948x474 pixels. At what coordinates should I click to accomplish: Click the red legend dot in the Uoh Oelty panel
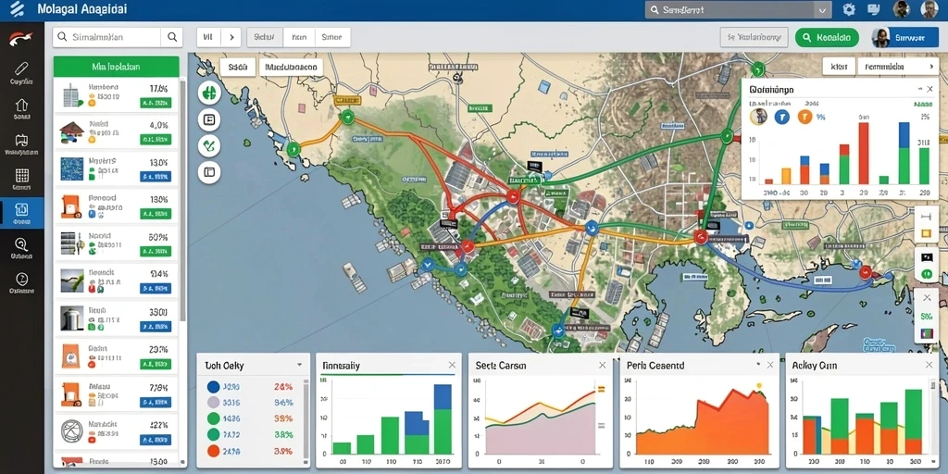pyautogui.click(x=213, y=451)
